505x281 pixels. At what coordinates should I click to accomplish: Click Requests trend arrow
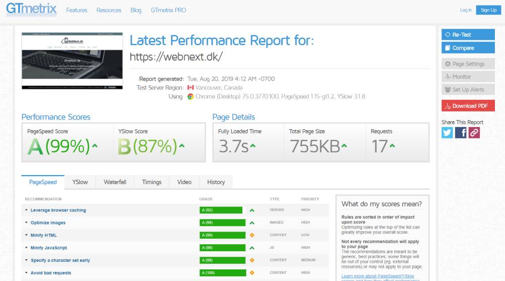click(x=392, y=146)
